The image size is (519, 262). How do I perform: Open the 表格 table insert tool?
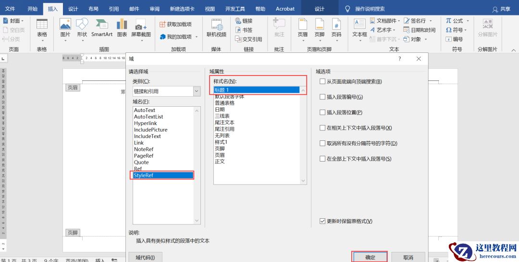(42, 30)
